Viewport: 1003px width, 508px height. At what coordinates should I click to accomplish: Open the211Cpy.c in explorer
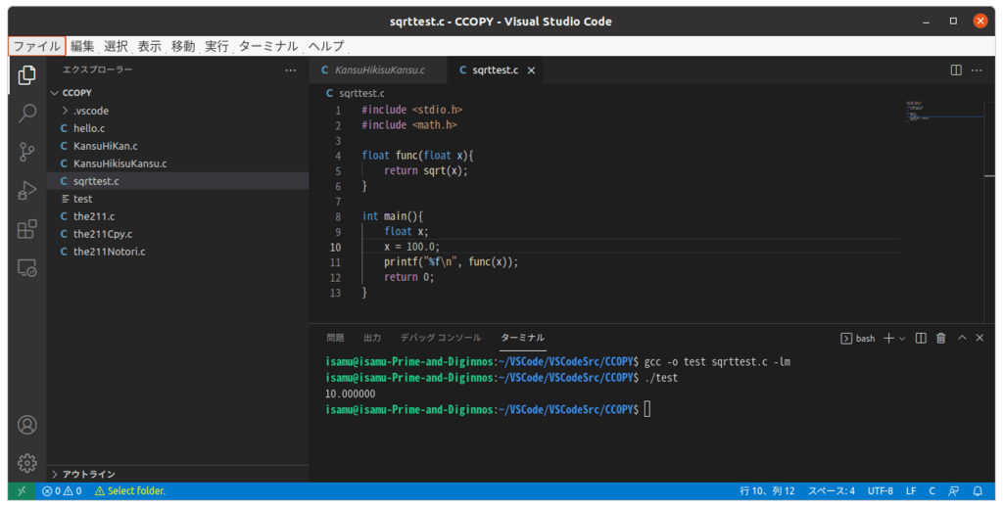pos(178,234)
